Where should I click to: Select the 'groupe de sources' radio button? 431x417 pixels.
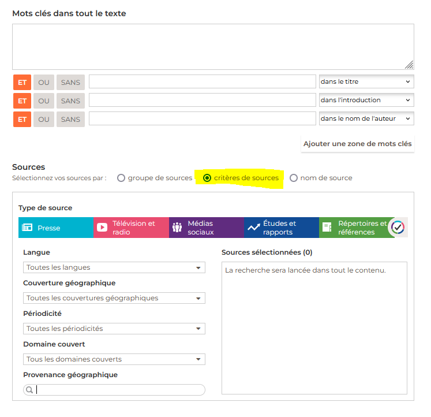tap(121, 178)
